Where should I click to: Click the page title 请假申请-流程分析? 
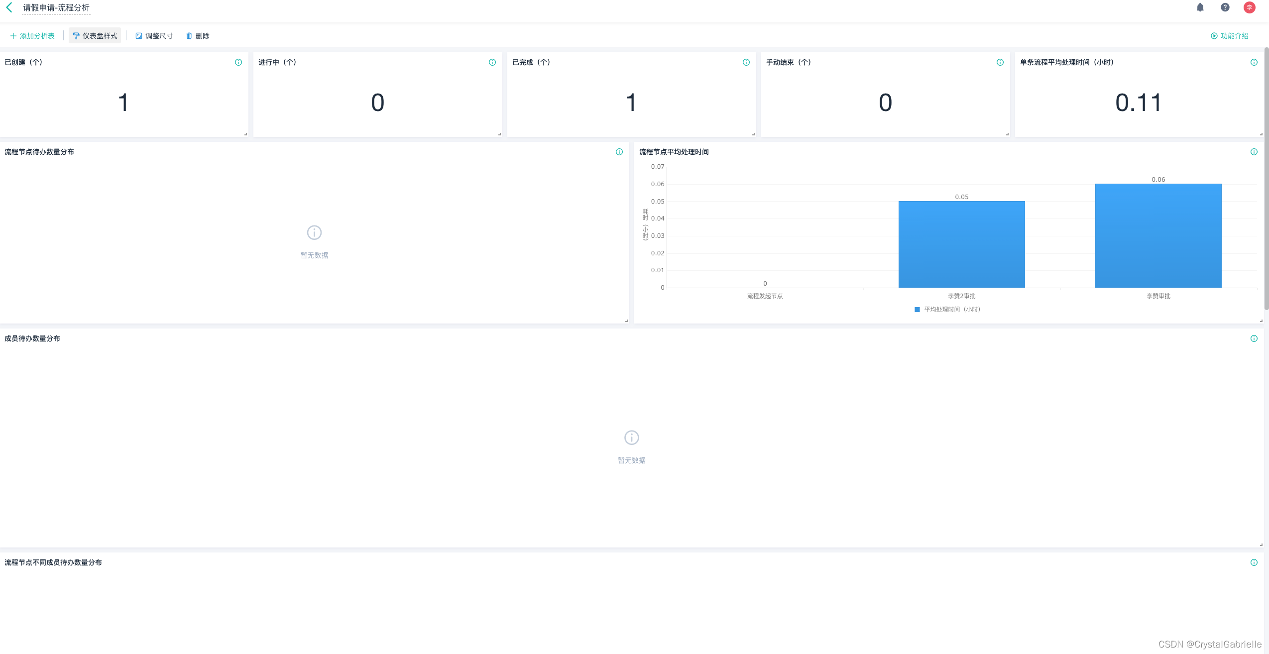pos(56,8)
